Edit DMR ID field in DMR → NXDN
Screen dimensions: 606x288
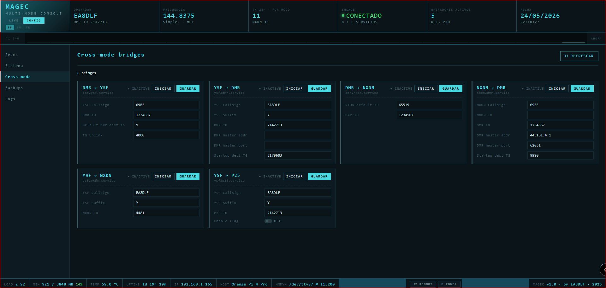[x=429, y=115]
